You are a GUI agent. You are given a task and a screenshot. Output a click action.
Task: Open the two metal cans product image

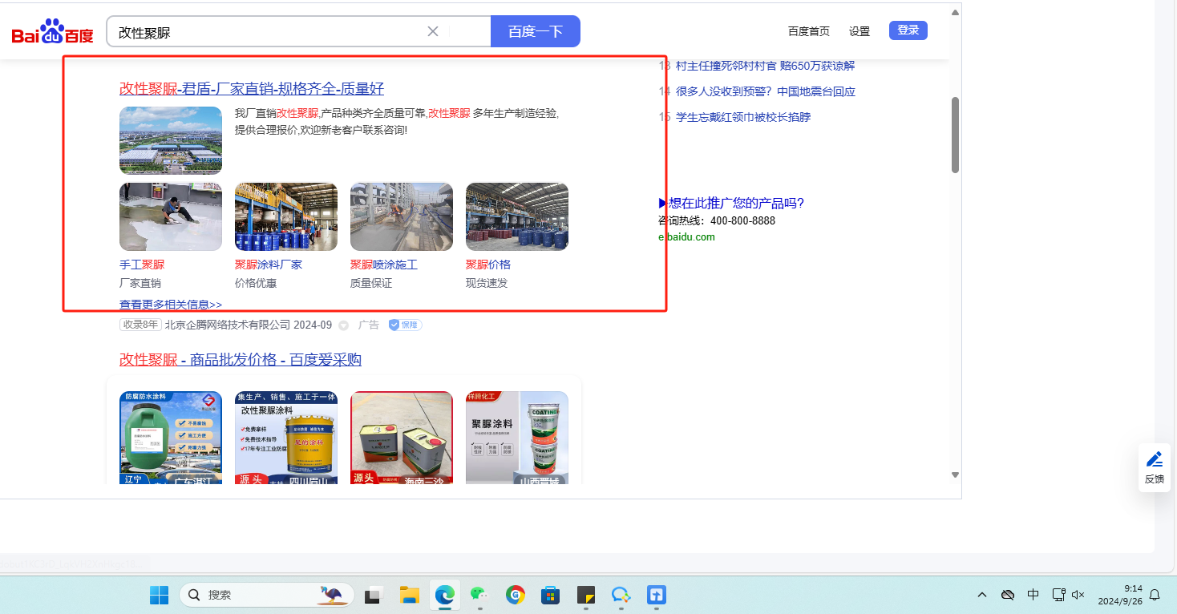pos(402,438)
